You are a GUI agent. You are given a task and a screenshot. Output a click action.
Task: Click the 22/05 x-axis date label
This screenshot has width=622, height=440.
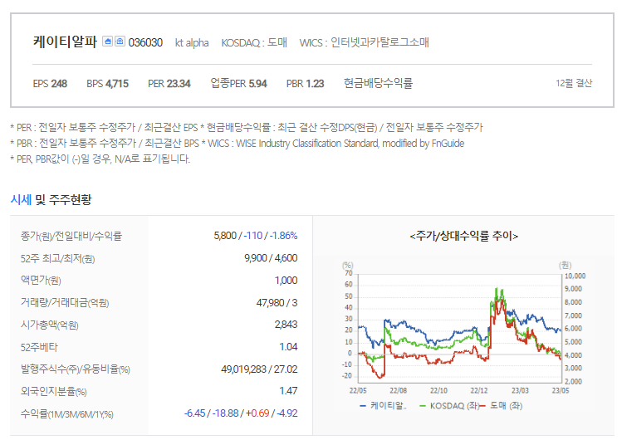point(358,390)
